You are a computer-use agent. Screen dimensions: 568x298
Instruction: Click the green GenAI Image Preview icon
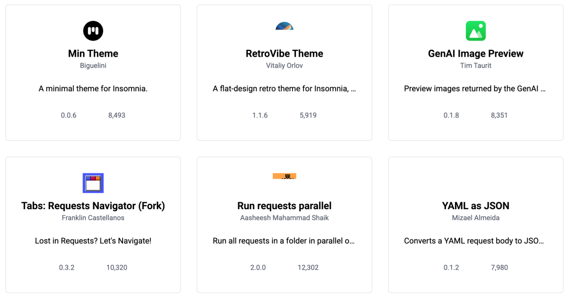pos(475,31)
